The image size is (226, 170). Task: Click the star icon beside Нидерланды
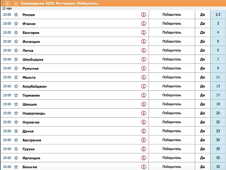pyautogui.click(x=16, y=113)
